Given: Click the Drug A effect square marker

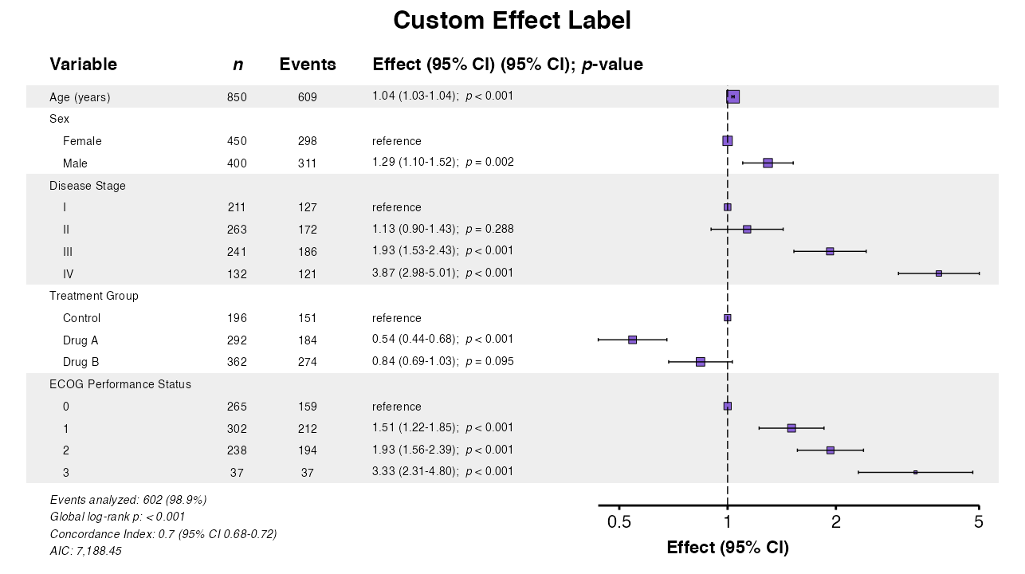Looking at the screenshot, I should click(x=632, y=340).
